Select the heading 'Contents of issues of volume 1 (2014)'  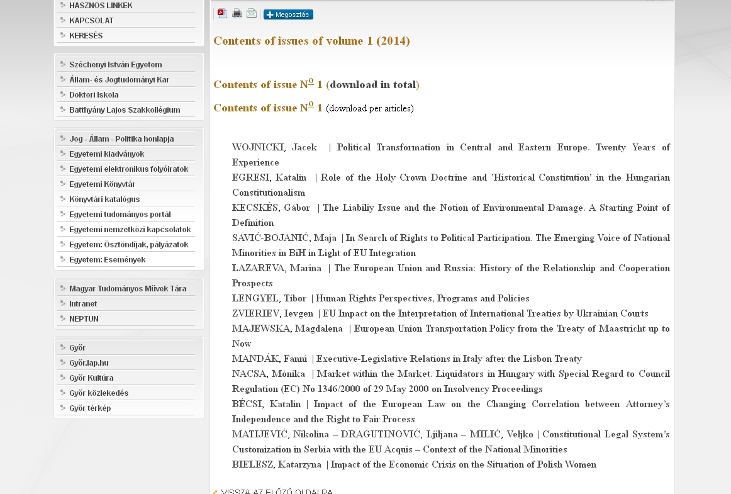click(311, 41)
